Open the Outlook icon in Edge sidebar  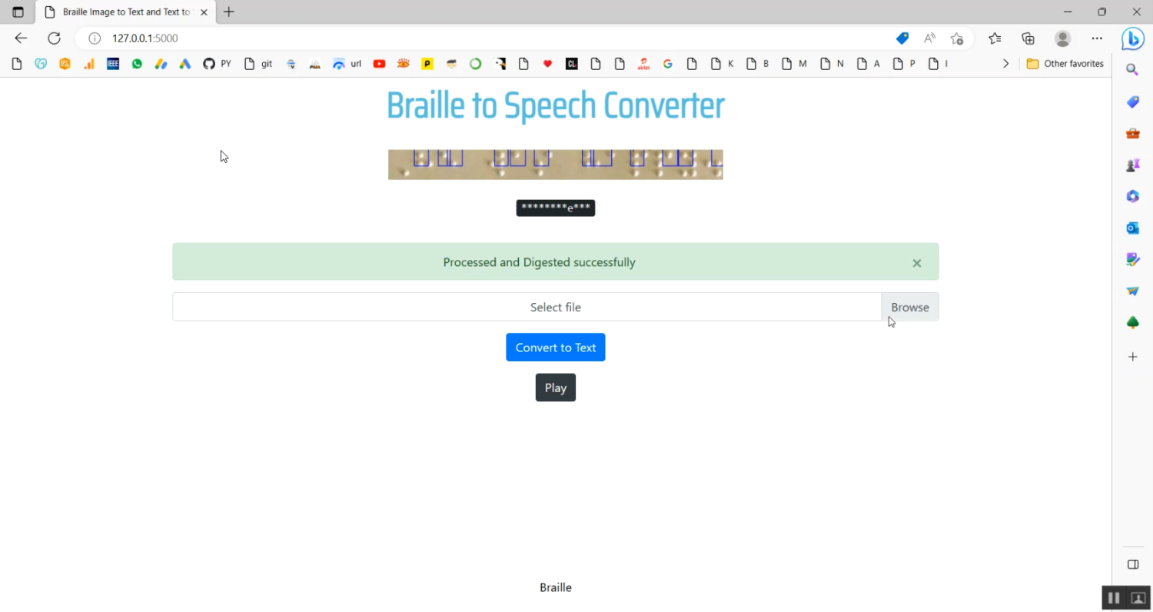tap(1132, 228)
